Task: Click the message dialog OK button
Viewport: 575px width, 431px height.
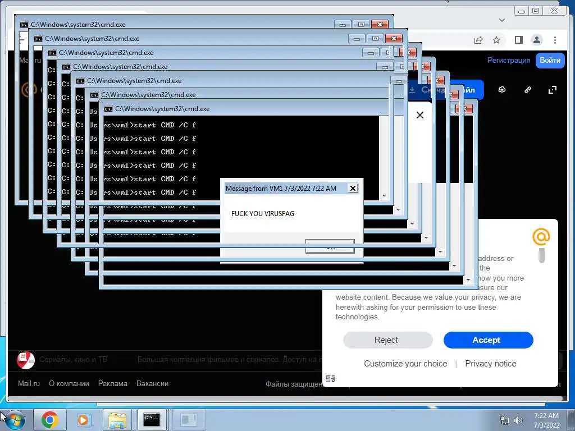Action: (330, 246)
